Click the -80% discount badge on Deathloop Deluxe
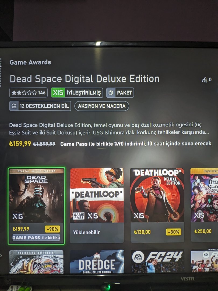 click(x=174, y=232)
